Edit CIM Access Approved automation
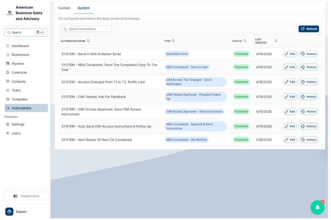This screenshot has width=331, height=220. coord(290,111)
